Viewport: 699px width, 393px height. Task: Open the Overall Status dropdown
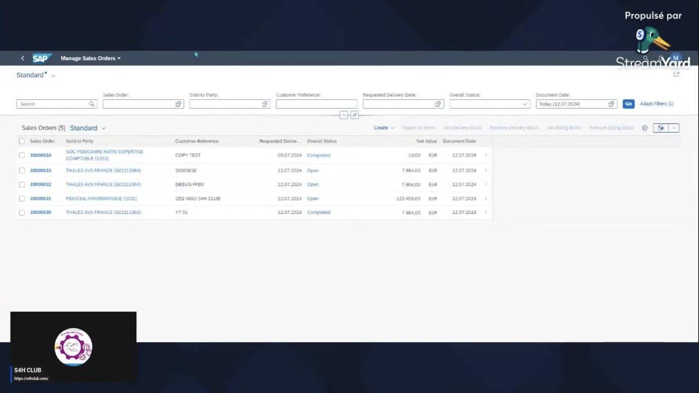[x=525, y=104]
